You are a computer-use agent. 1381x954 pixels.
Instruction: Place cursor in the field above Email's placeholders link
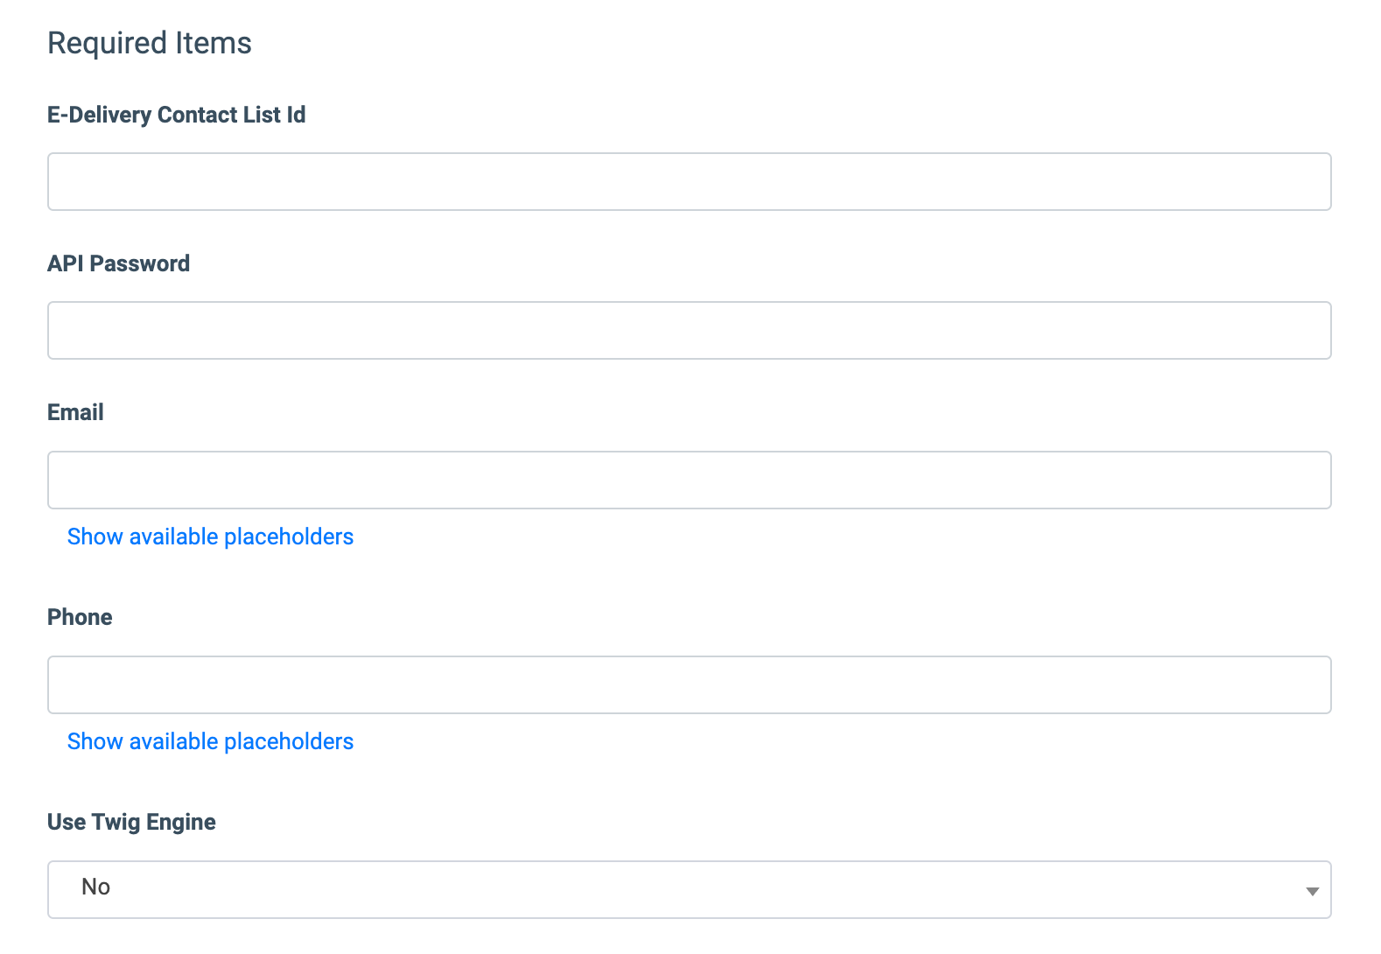[689, 481]
